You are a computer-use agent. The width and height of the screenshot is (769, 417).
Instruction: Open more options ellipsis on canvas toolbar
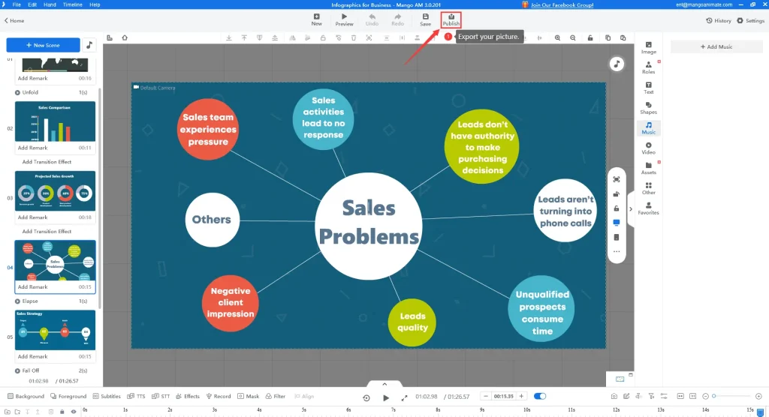pos(617,251)
